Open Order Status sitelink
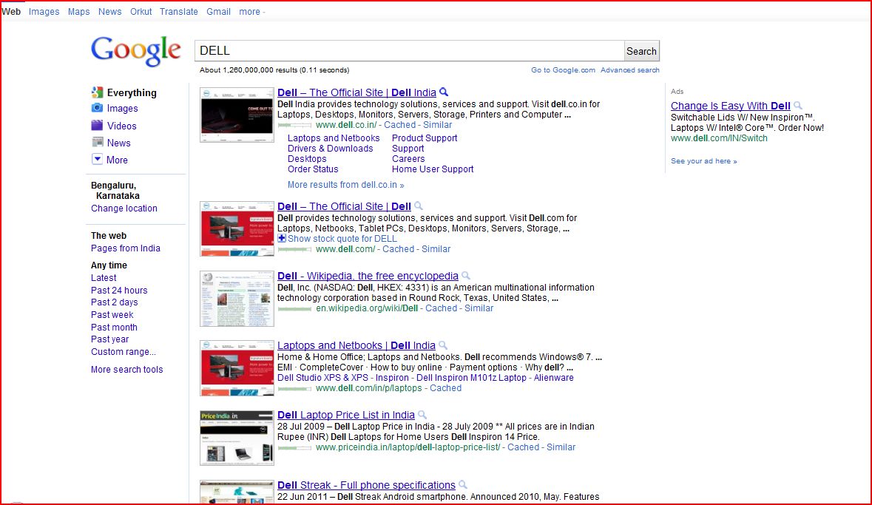Viewport: 872px width, 505px height. 313,169
